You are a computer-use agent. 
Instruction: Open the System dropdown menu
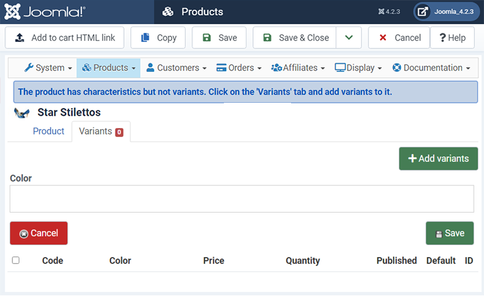point(48,68)
